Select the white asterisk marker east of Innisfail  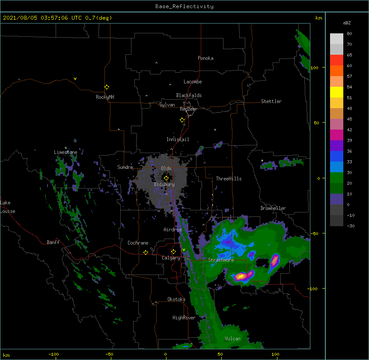click(x=215, y=130)
